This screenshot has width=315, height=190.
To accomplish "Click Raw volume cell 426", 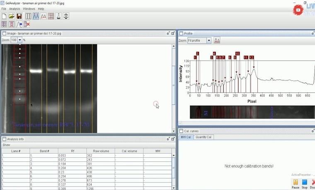I will pyautogui.click(x=101, y=168).
